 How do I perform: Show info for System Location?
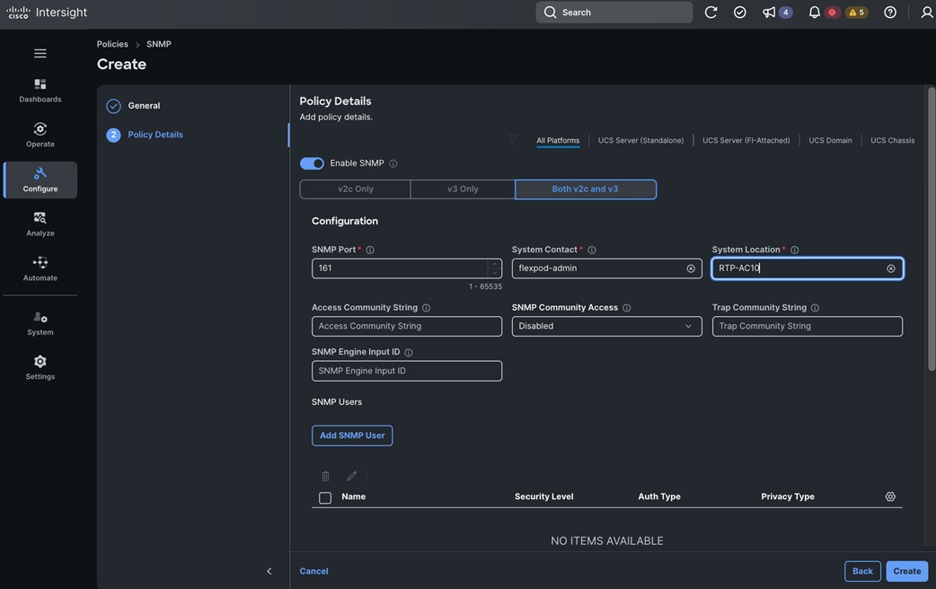(795, 250)
